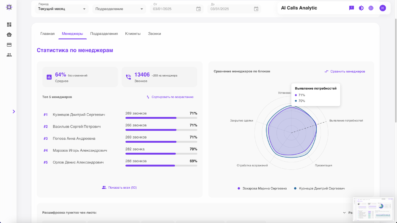Open the card icon in sidebar

(x=9, y=45)
